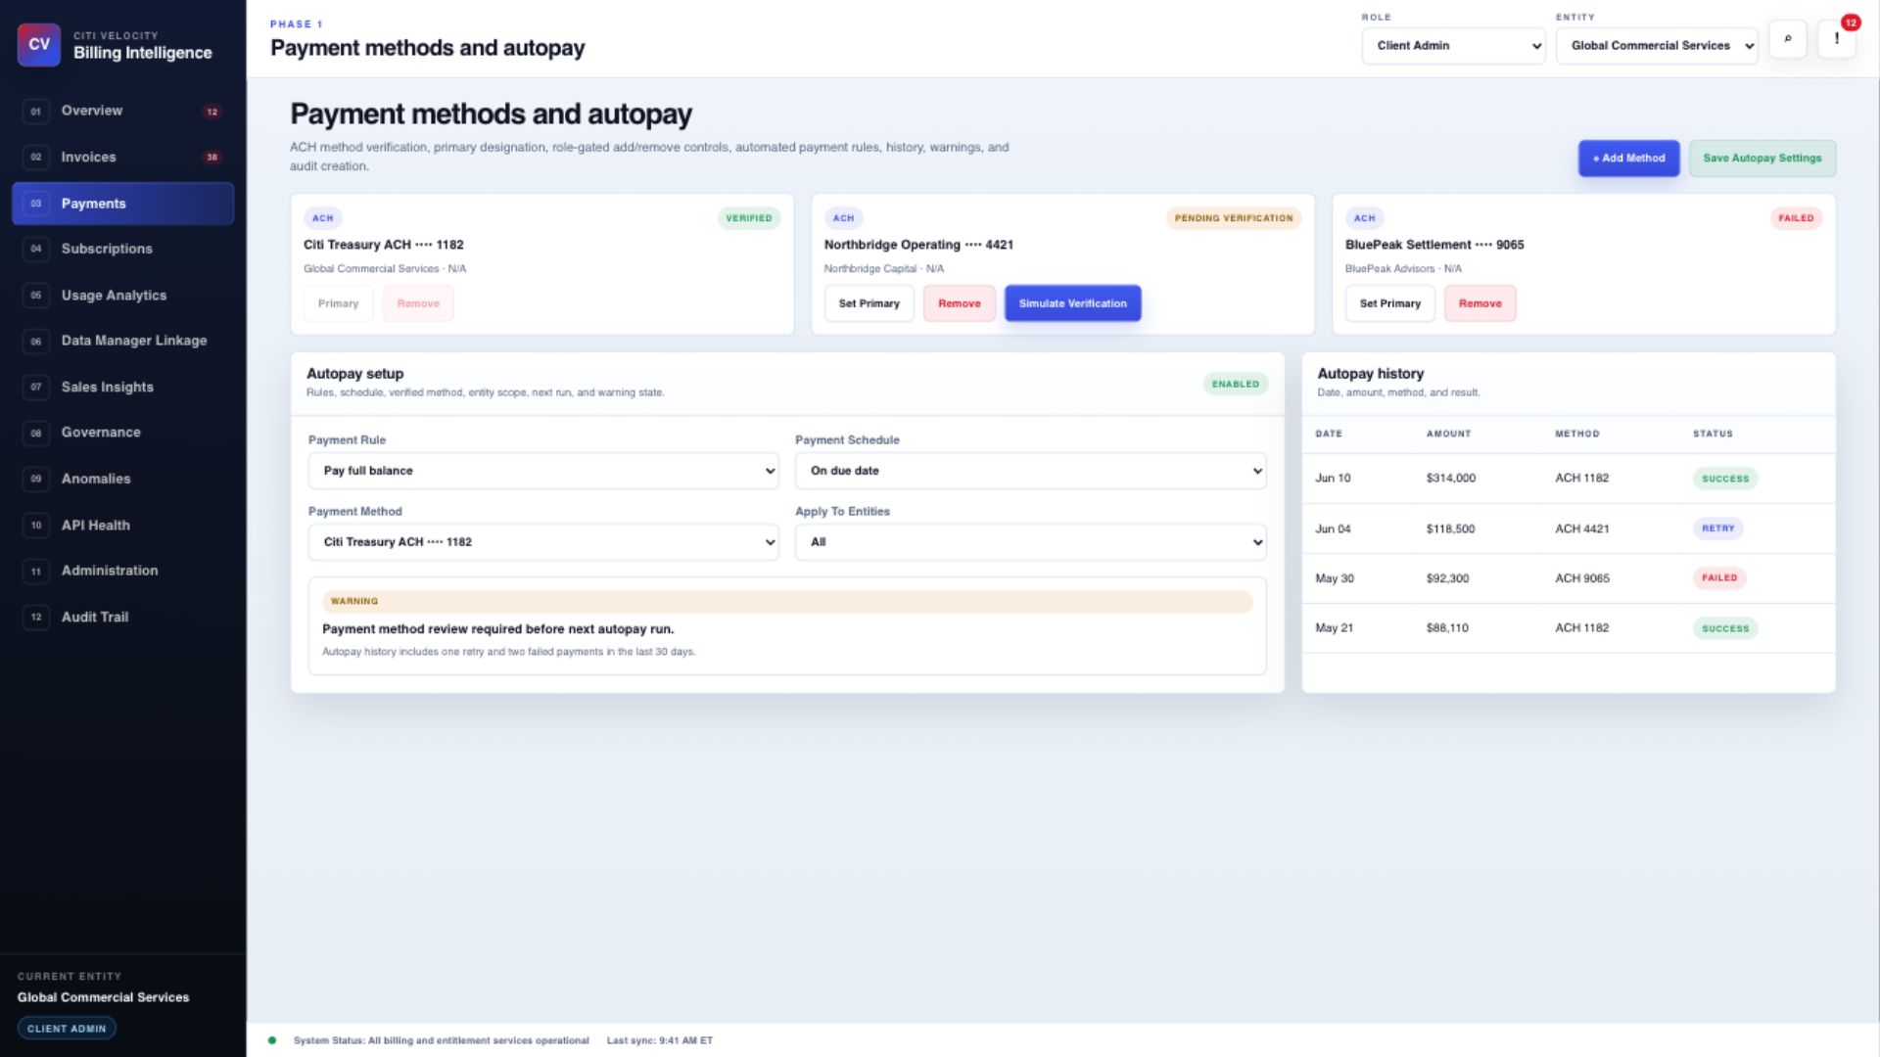Click Last sync 9:41 AM ET text
1880x1057 pixels.
click(x=660, y=1040)
